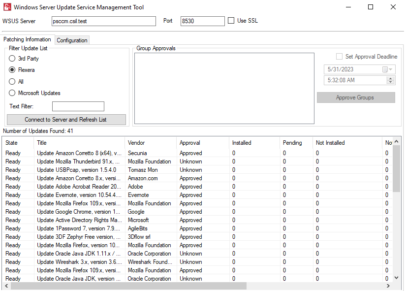Select the 3rd Party filter
The height and width of the screenshot is (291, 406).
click(12, 59)
